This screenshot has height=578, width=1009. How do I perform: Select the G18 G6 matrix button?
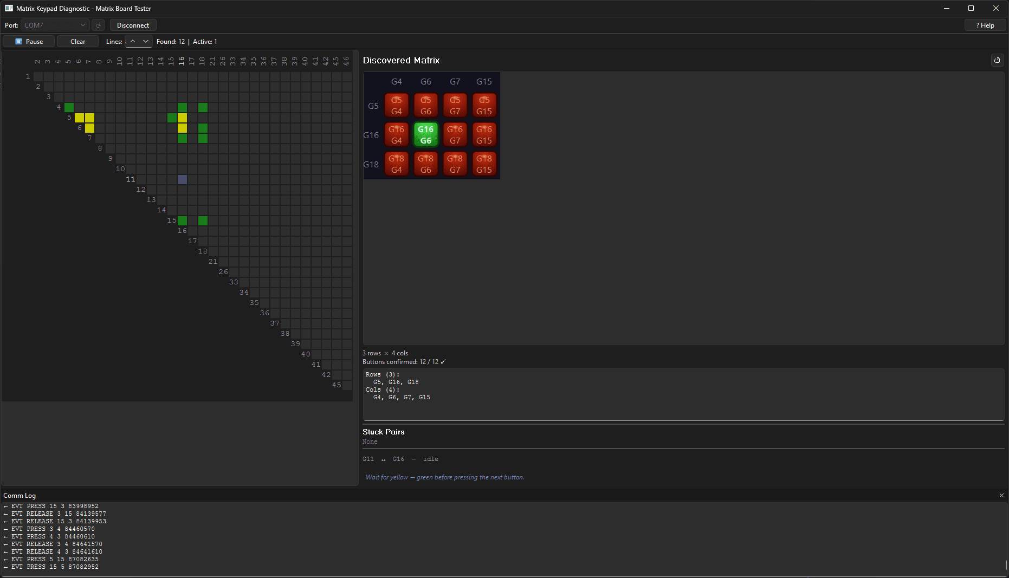[426, 164]
